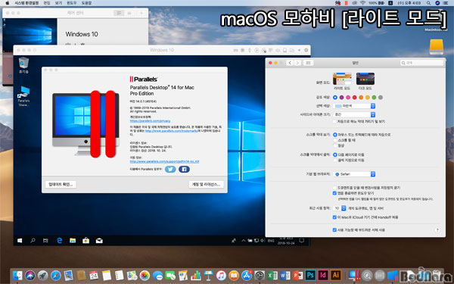Open the App Store icon in Dock
This screenshot has width=454, height=284.
(247, 275)
